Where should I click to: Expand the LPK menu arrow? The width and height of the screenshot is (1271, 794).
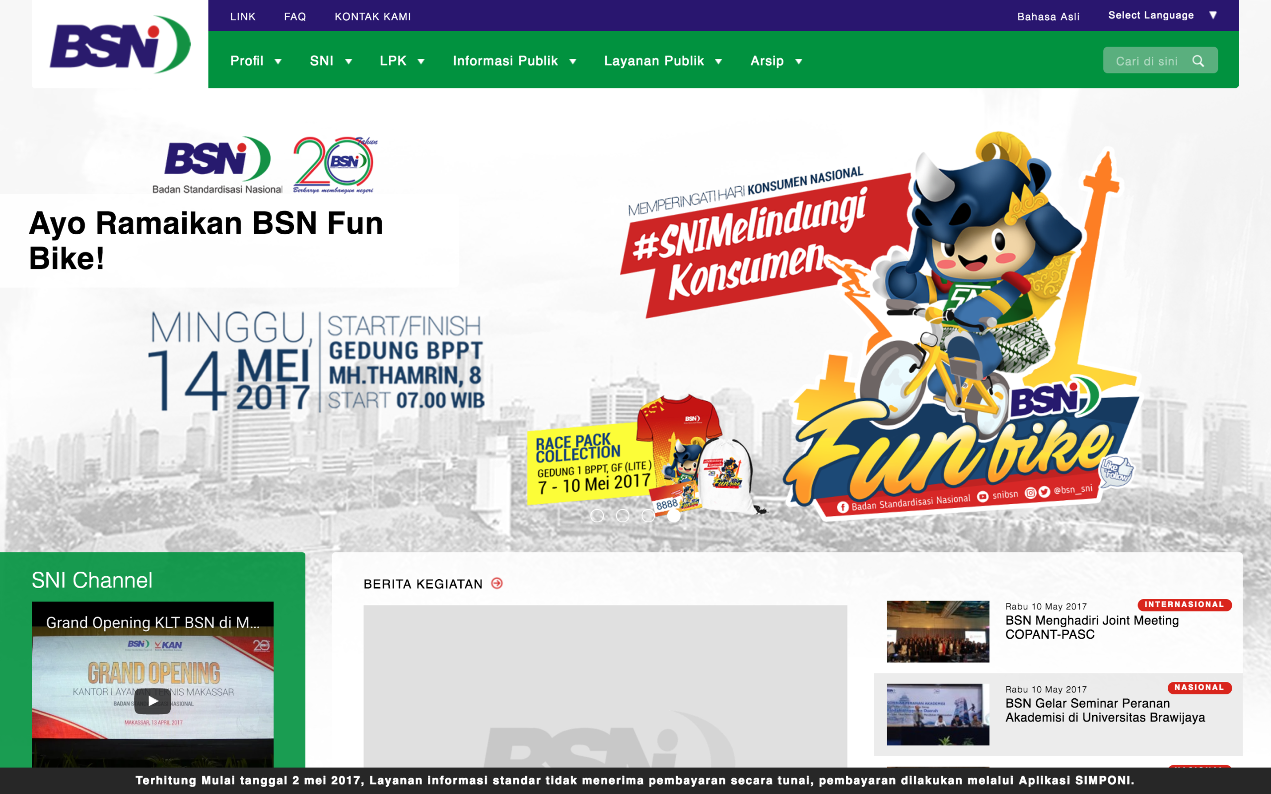[421, 62]
